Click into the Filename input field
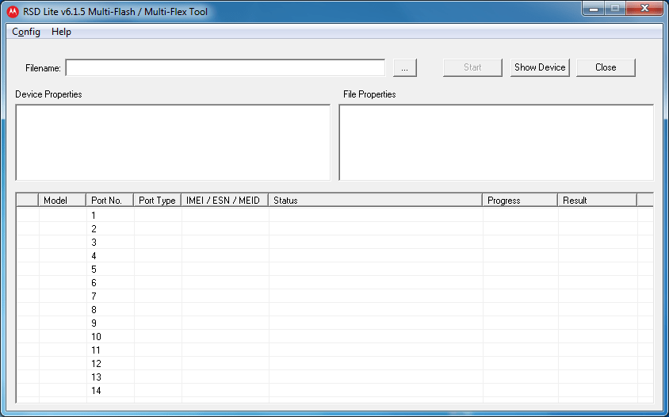Screen dimensions: 669x417 point(225,68)
